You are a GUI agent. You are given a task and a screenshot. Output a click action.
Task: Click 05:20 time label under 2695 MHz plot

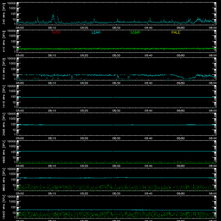[x=84, y=138]
